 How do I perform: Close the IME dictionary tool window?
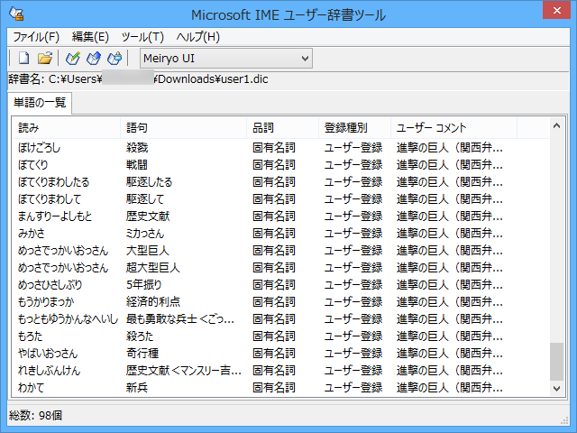coord(557,10)
